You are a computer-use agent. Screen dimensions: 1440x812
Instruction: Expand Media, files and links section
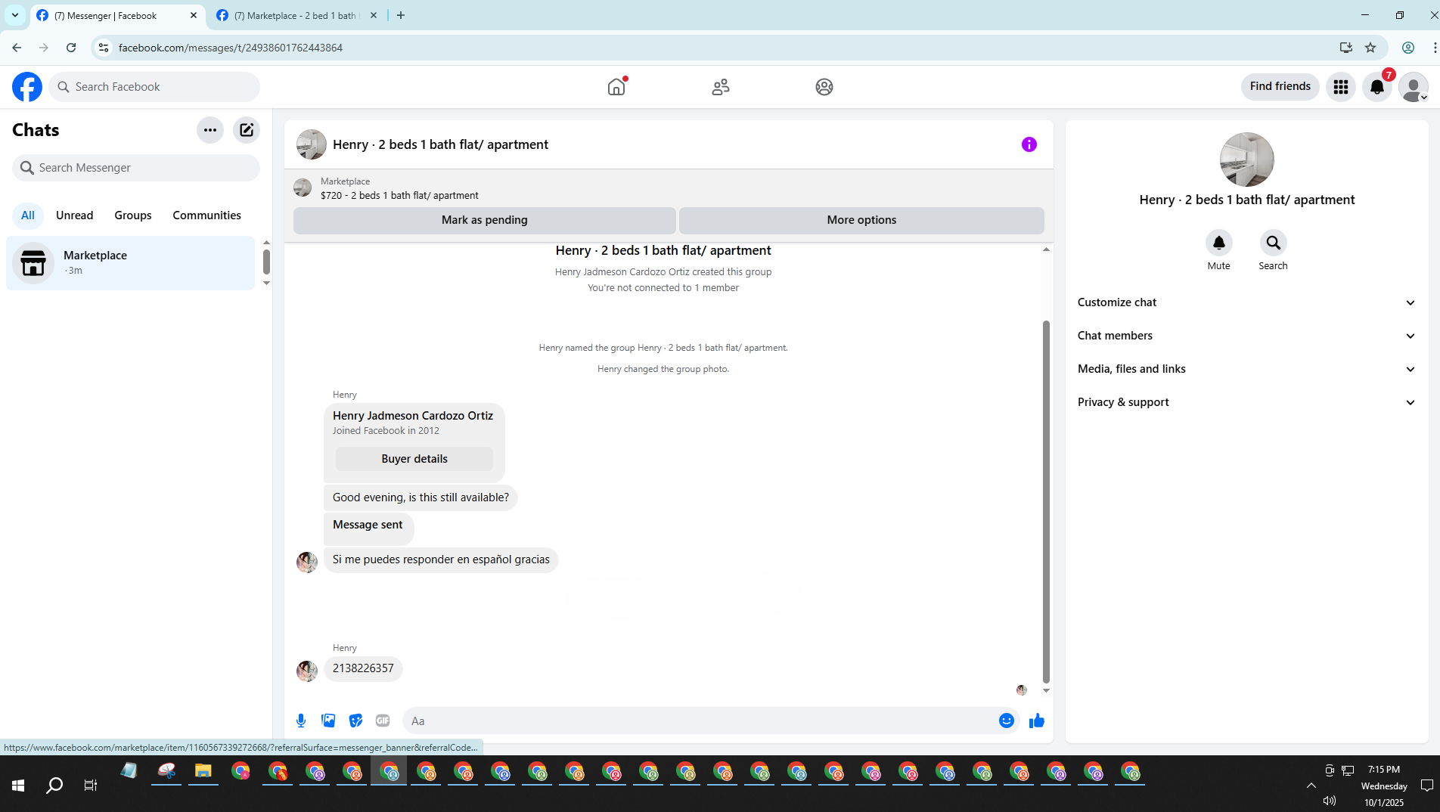[1246, 369]
